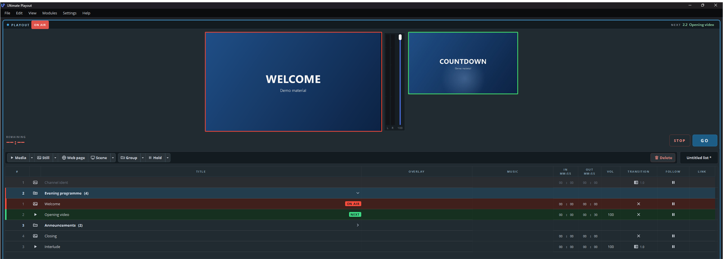Click the still image icon in Closing row
The height and width of the screenshot is (259, 723).
tap(35, 236)
